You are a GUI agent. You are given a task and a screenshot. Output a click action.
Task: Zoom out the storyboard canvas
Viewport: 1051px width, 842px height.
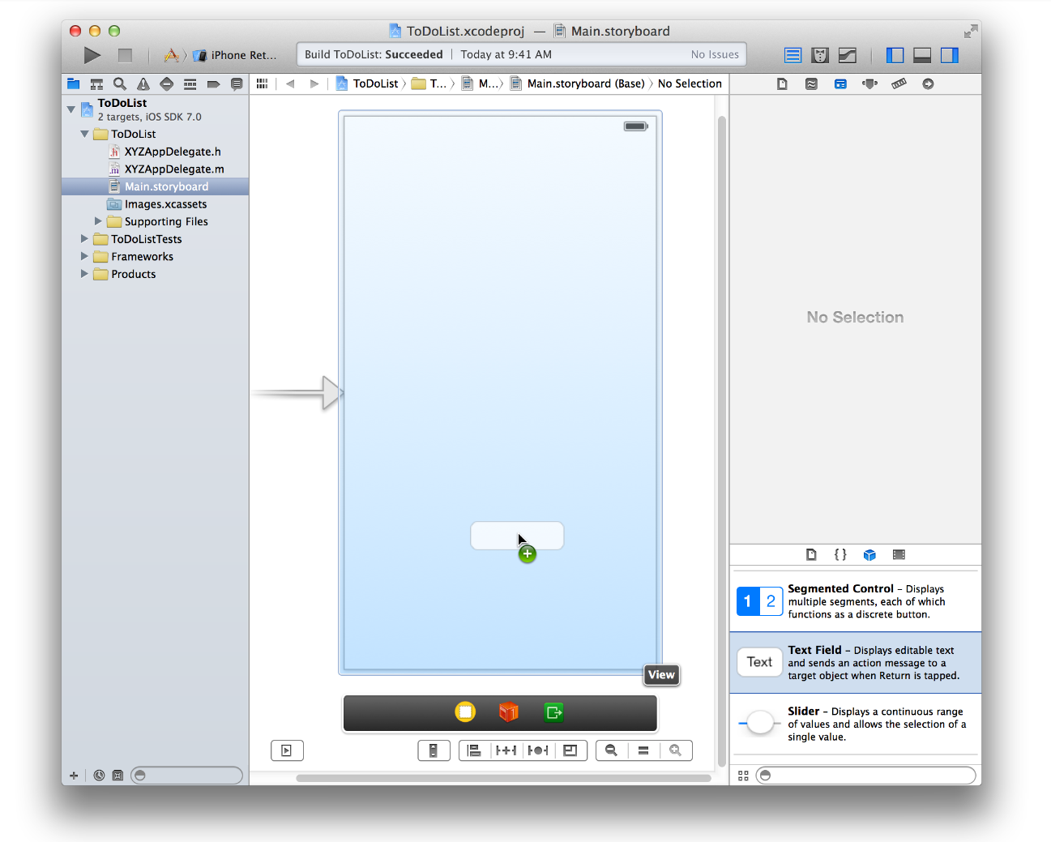(x=612, y=750)
